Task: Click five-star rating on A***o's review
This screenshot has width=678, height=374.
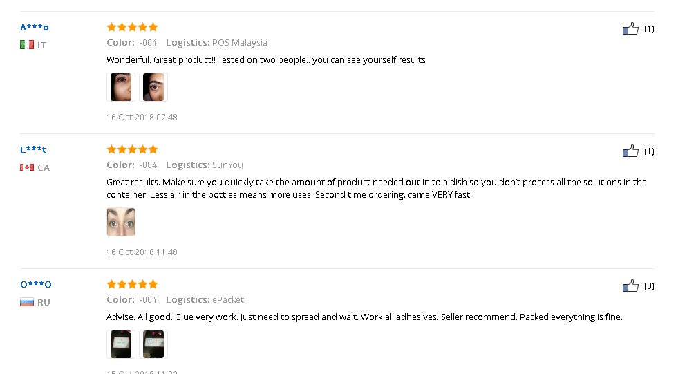Action: click(x=132, y=27)
